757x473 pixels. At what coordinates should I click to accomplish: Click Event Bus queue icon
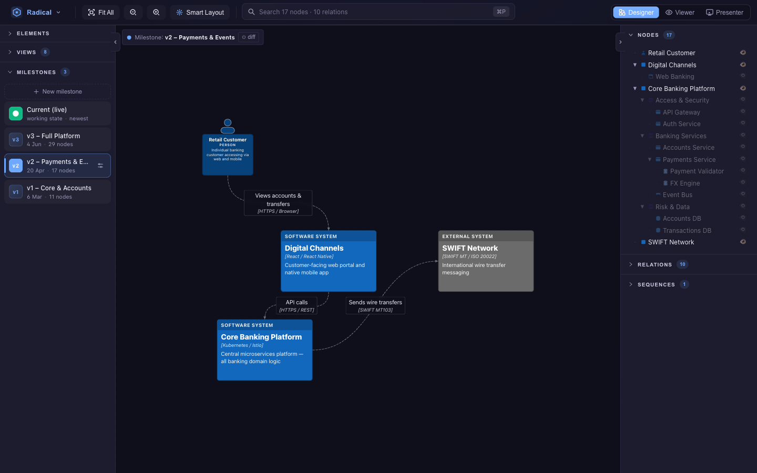(658, 194)
